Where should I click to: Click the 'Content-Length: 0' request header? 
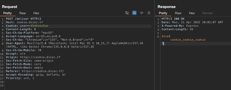(21, 29)
